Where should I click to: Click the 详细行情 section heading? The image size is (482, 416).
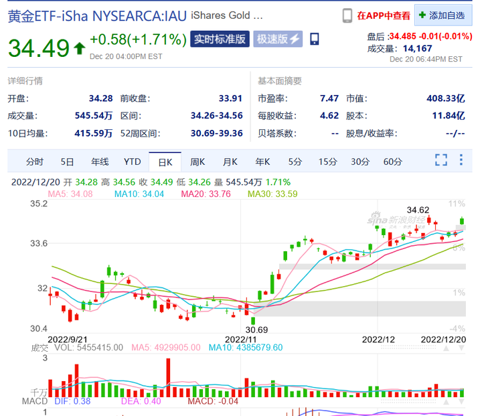(25, 81)
